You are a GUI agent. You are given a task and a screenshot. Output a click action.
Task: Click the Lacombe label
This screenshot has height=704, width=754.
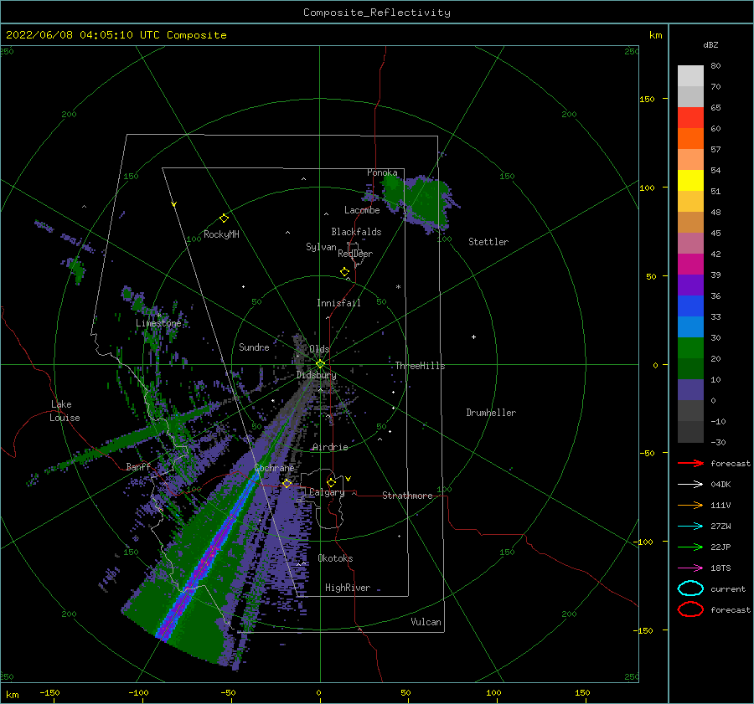coord(362,210)
